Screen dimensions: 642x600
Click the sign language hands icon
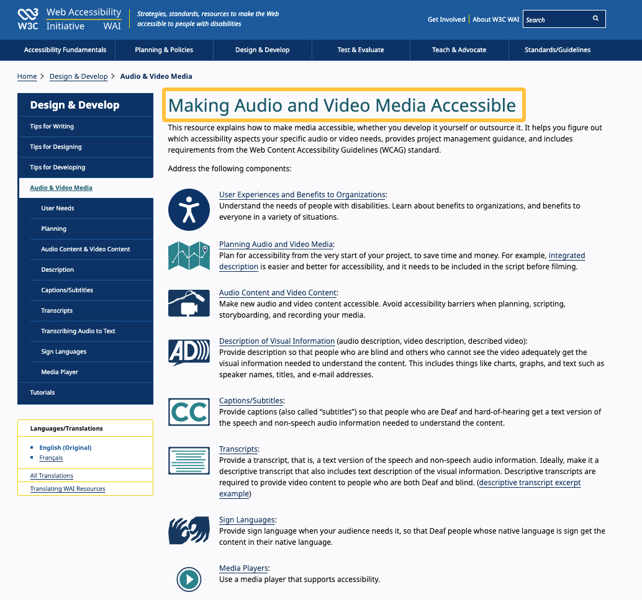(189, 530)
